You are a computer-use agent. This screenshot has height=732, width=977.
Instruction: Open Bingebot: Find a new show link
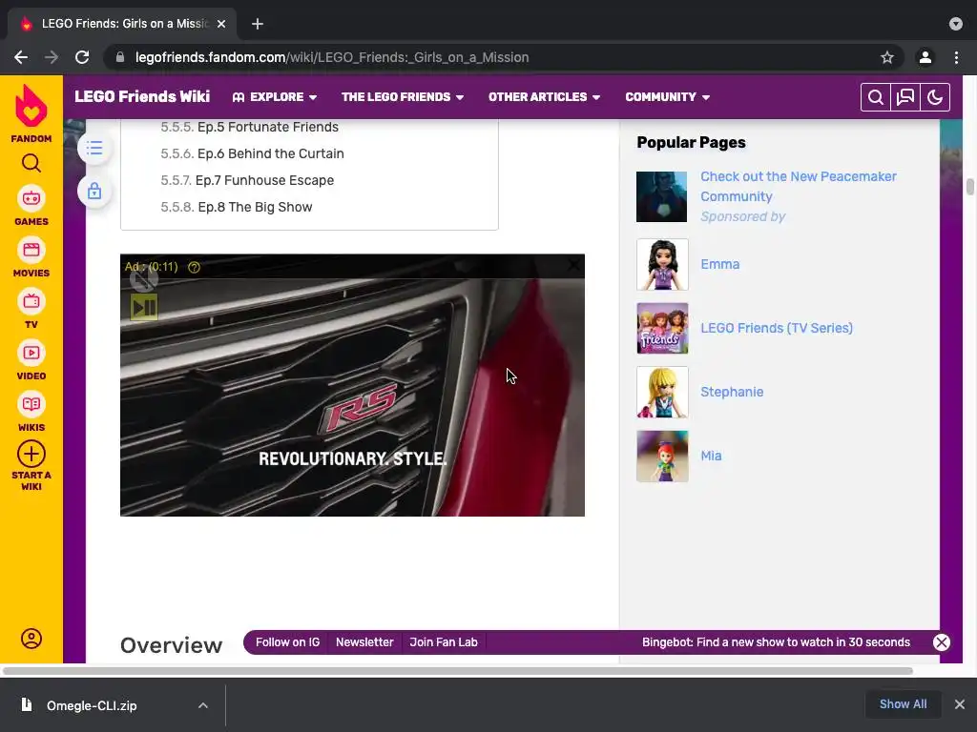[776, 642]
